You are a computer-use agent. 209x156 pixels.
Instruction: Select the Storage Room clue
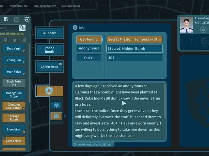[x=14, y=118]
